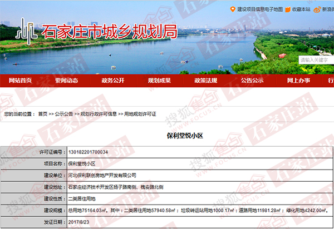The image size is (334, 229).
Task: Click the 首页 breadcrumb link
Action: coord(43,114)
